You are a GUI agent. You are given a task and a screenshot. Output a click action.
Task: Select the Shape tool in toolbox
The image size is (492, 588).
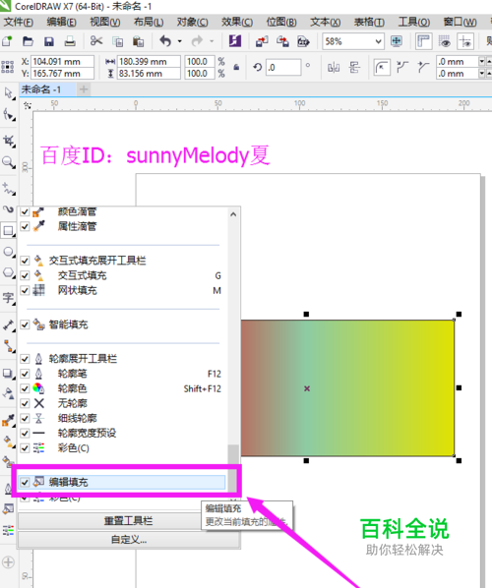pos(9,115)
